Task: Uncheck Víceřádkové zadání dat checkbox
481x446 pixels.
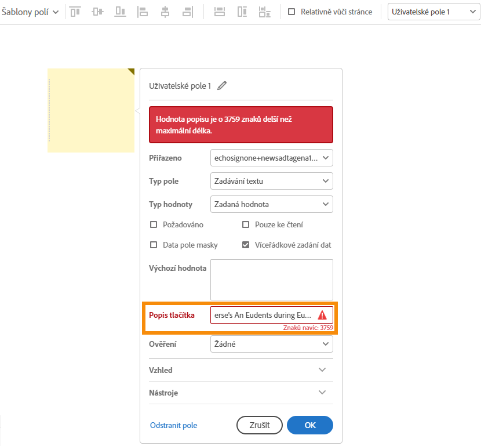Action: (x=246, y=245)
